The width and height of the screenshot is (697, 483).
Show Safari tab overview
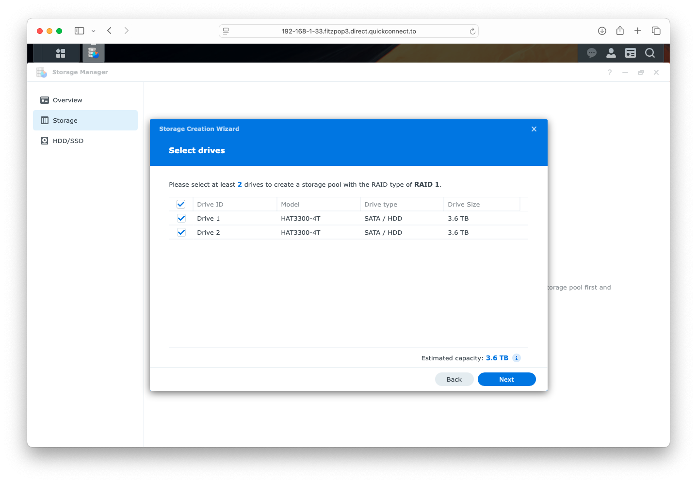[656, 31]
